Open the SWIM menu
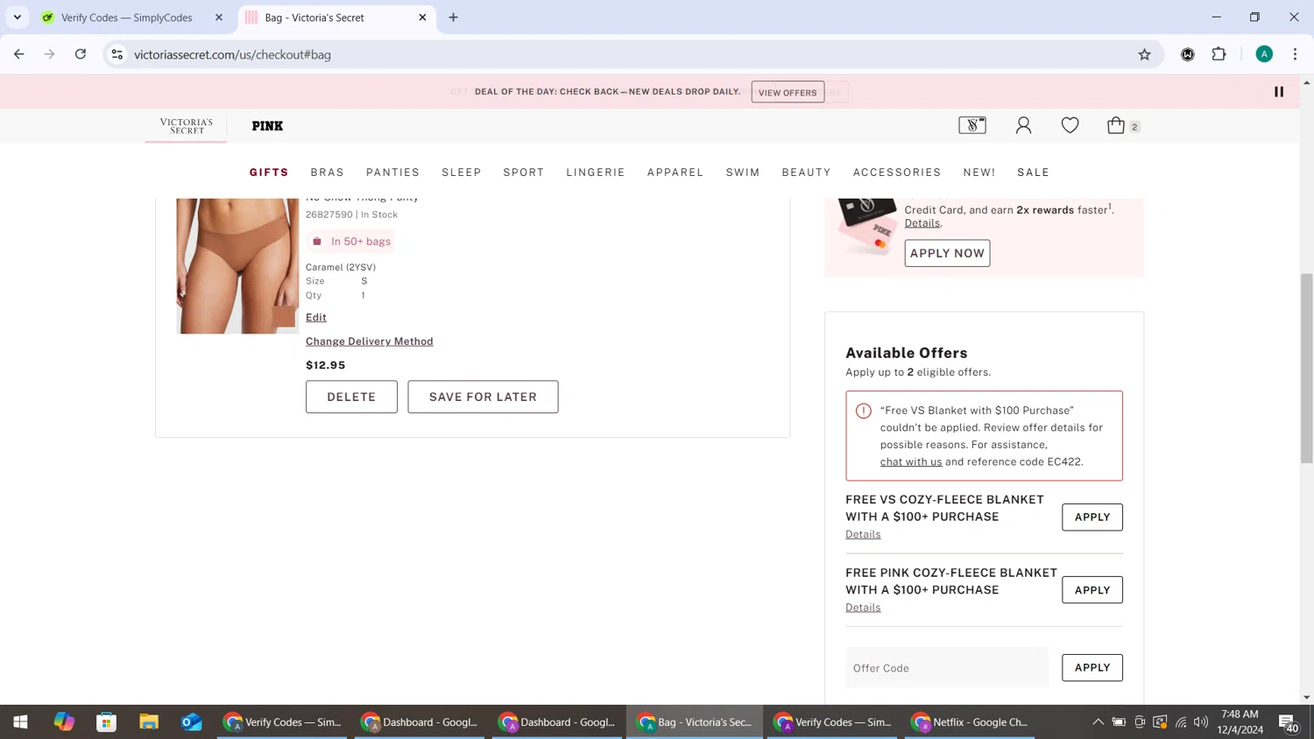Screen dimensions: 1314x739 (743, 172)
